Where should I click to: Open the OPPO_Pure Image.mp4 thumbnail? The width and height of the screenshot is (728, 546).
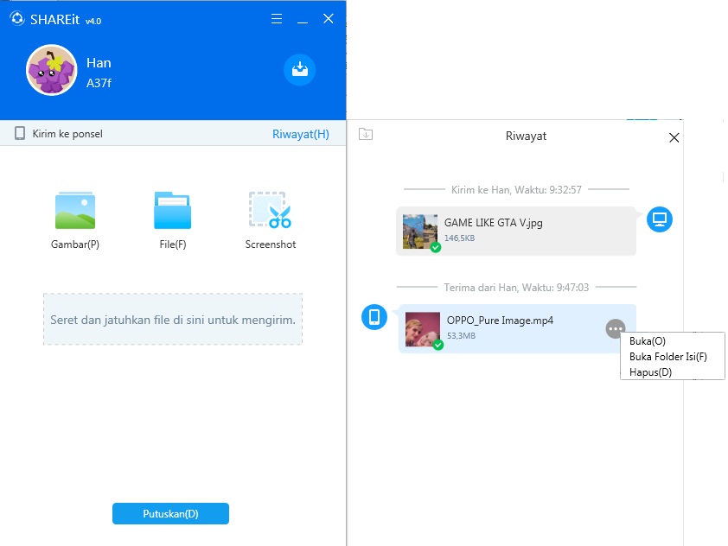pos(423,329)
